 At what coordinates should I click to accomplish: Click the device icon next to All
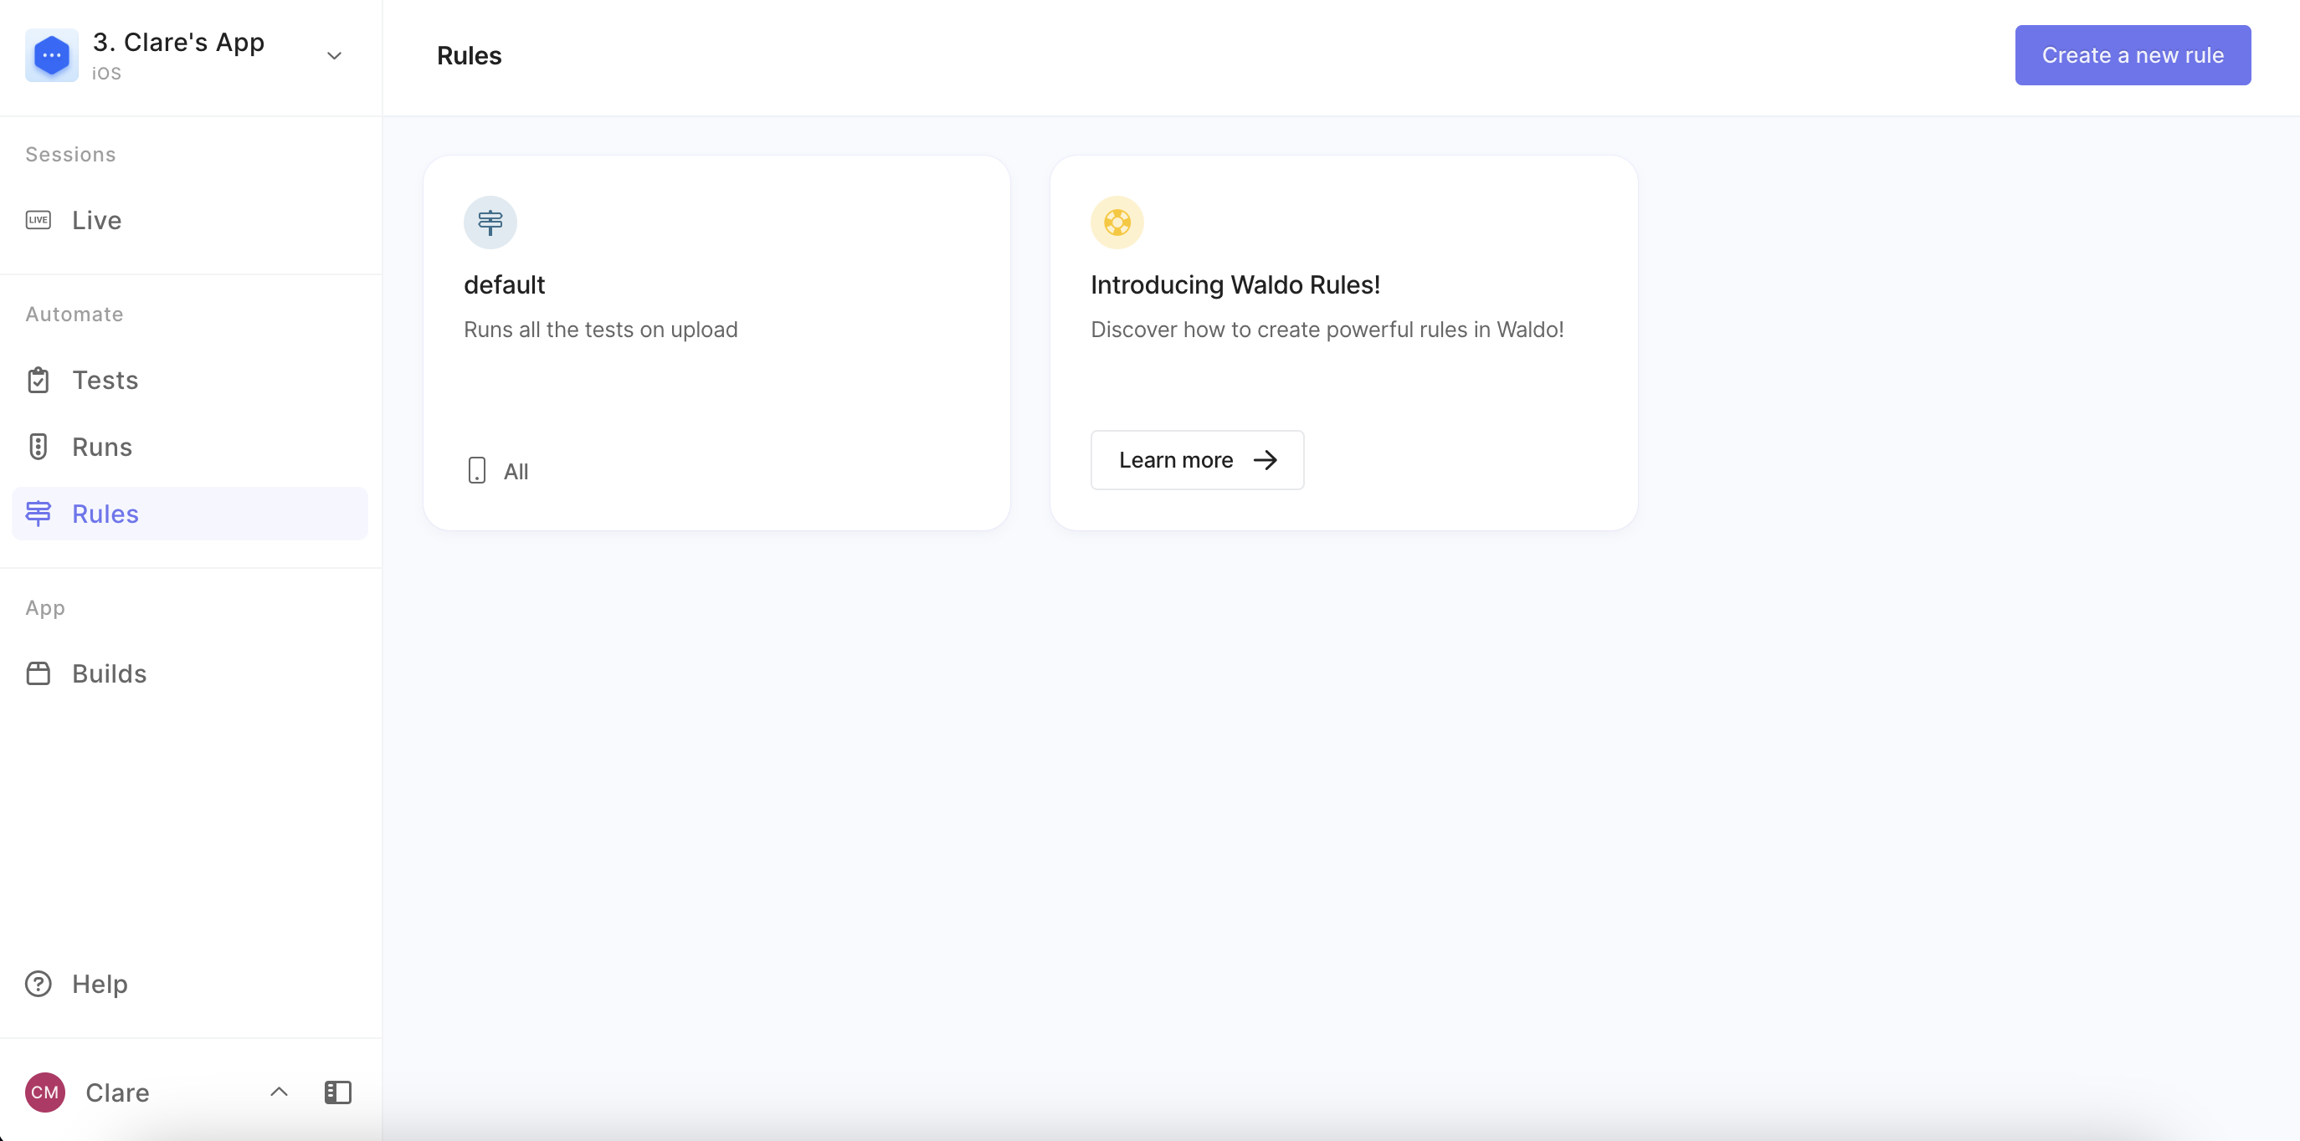click(x=477, y=470)
